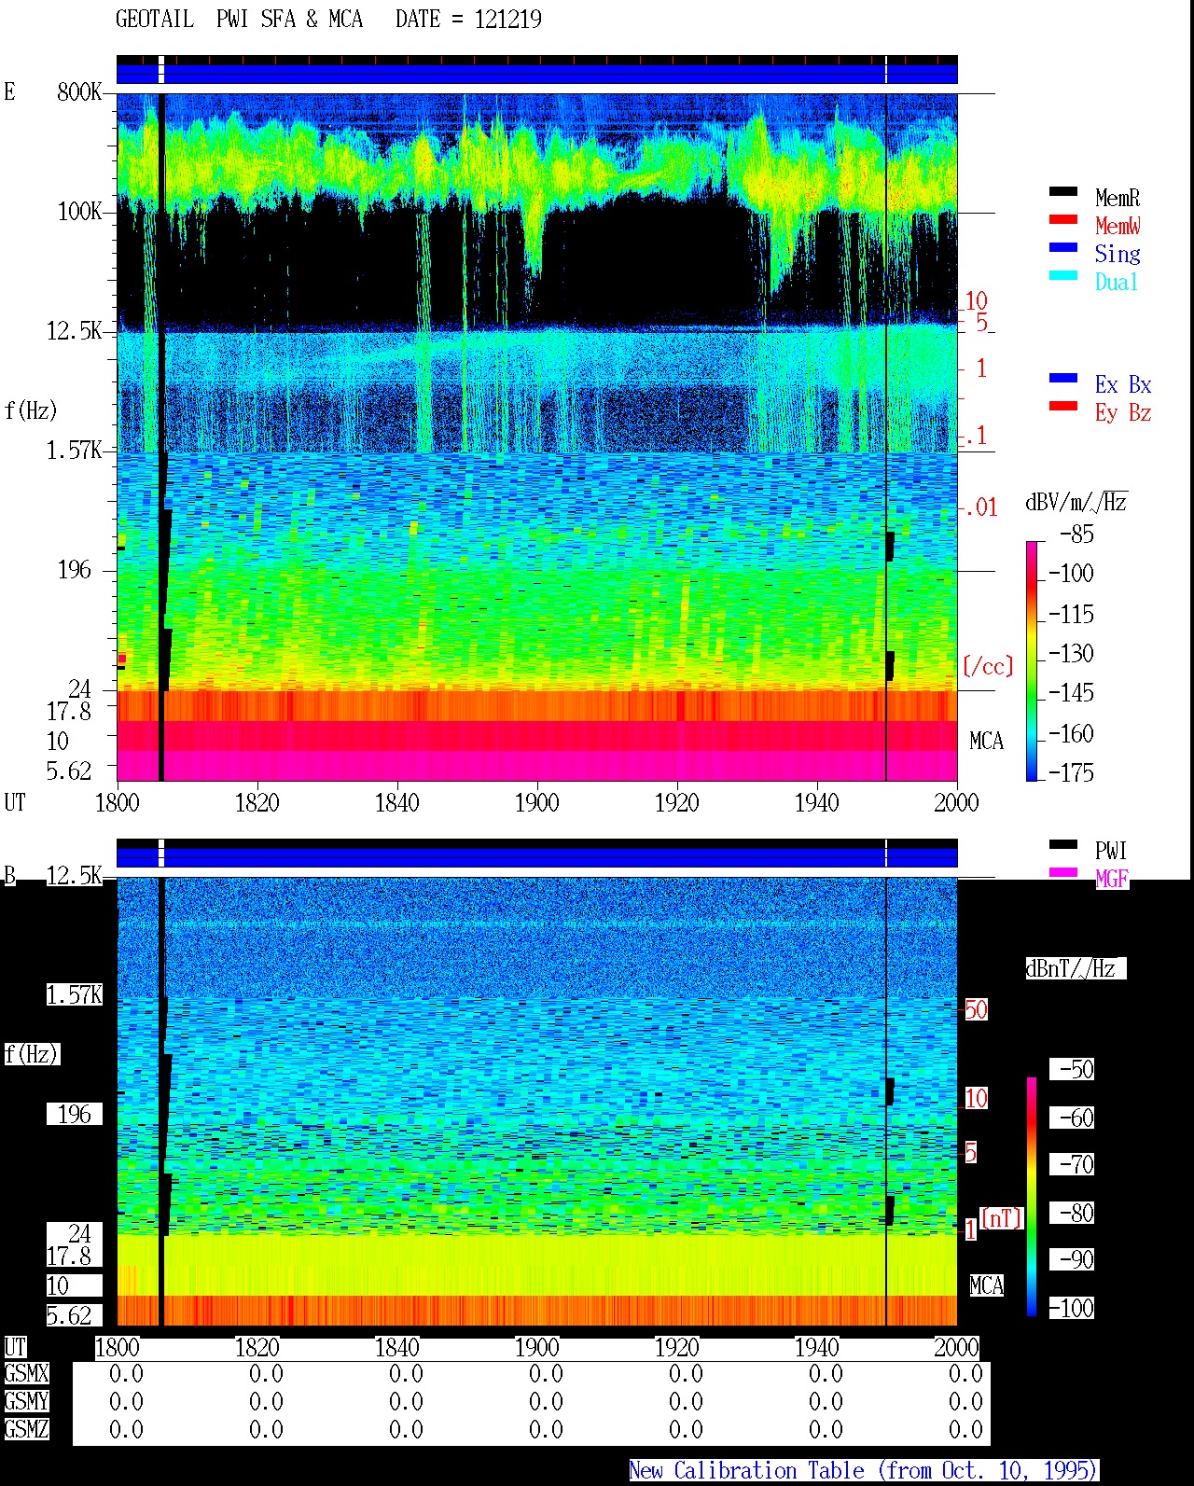Click the red [/cc] density axis label

[988, 666]
